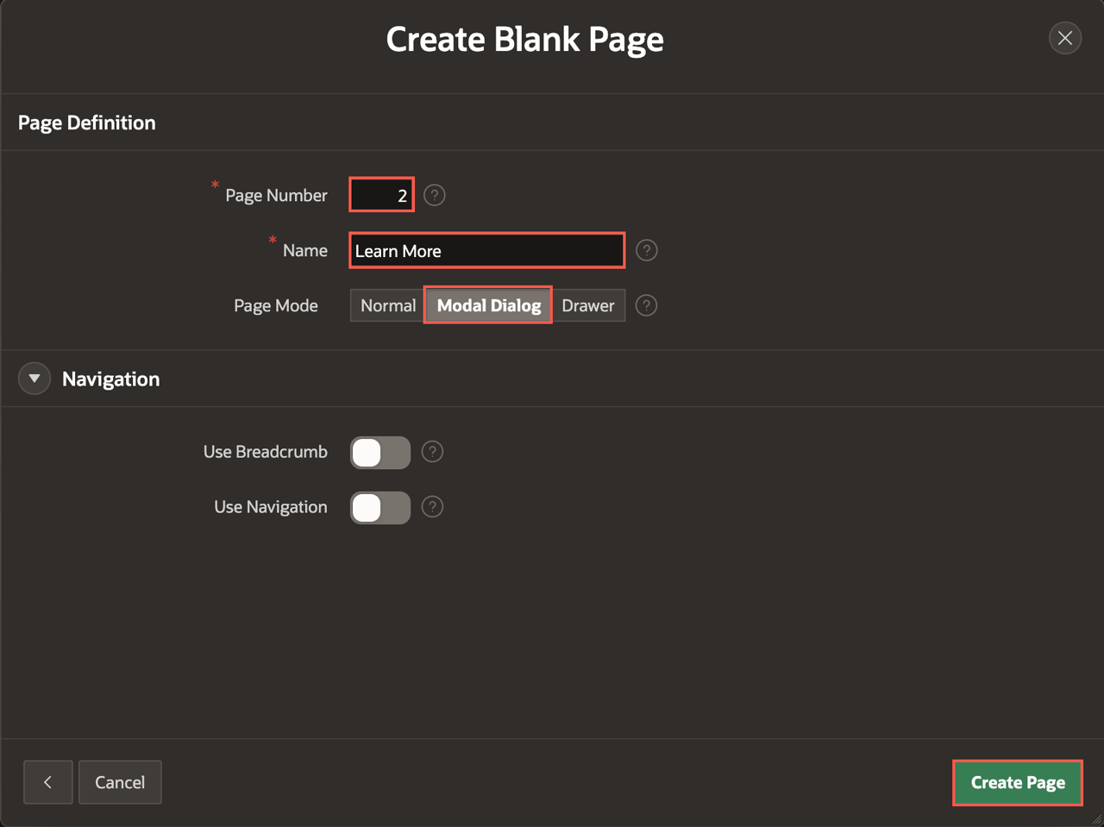Click into the Name text field

[486, 251]
